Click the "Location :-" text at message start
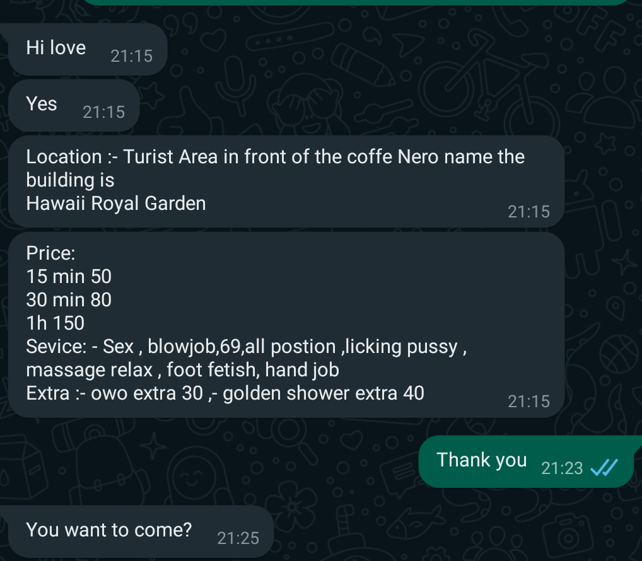 (x=64, y=157)
